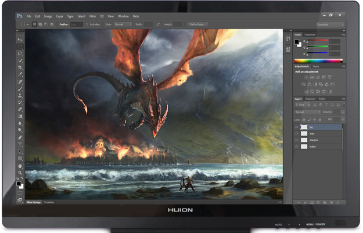This screenshot has width=363, height=233.
Task: Click the Lock position icon
Action: point(314,120)
